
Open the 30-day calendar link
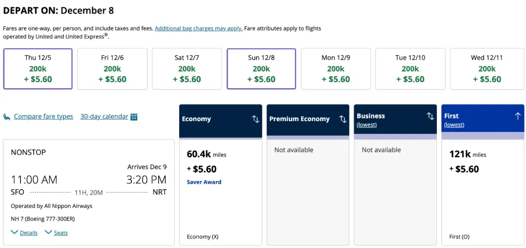coord(104,117)
